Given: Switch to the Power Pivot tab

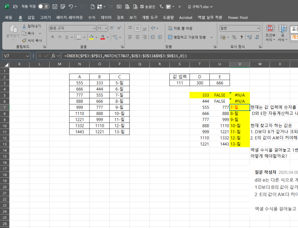Looking at the screenshot, I should tap(238, 17).
